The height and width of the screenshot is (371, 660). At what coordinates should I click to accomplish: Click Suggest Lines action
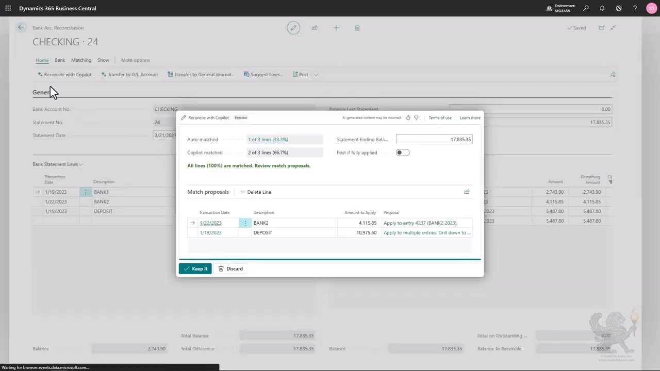pos(263,75)
